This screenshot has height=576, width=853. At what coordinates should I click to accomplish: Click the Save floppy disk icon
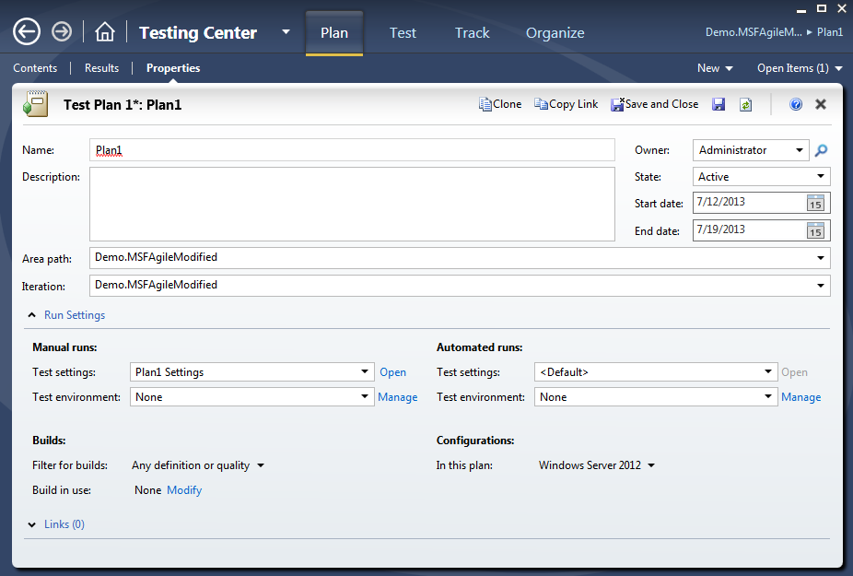719,104
